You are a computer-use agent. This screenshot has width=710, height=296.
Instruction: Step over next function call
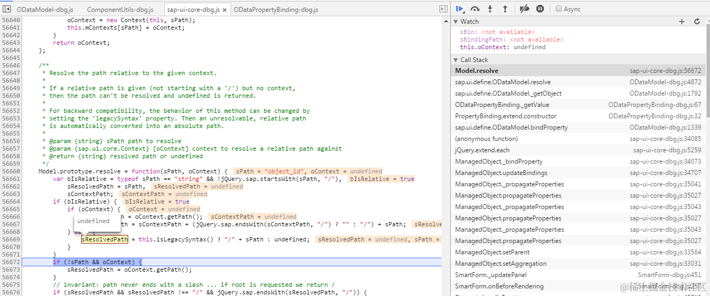point(475,9)
